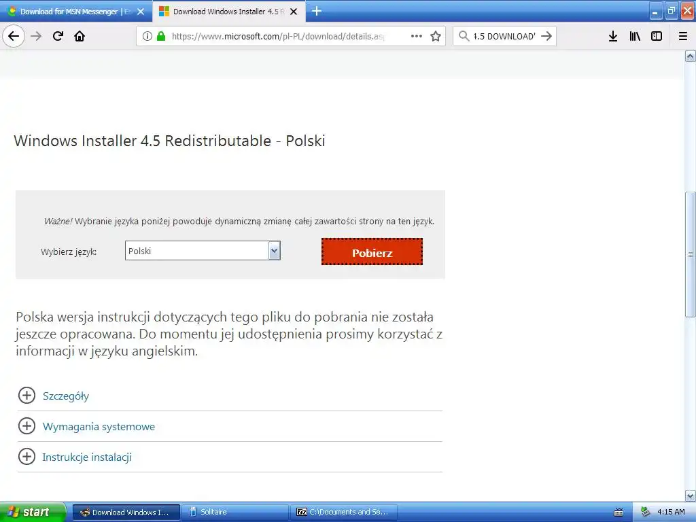Submit the search with the arrow
The width and height of the screenshot is (696, 522).
coord(546,36)
